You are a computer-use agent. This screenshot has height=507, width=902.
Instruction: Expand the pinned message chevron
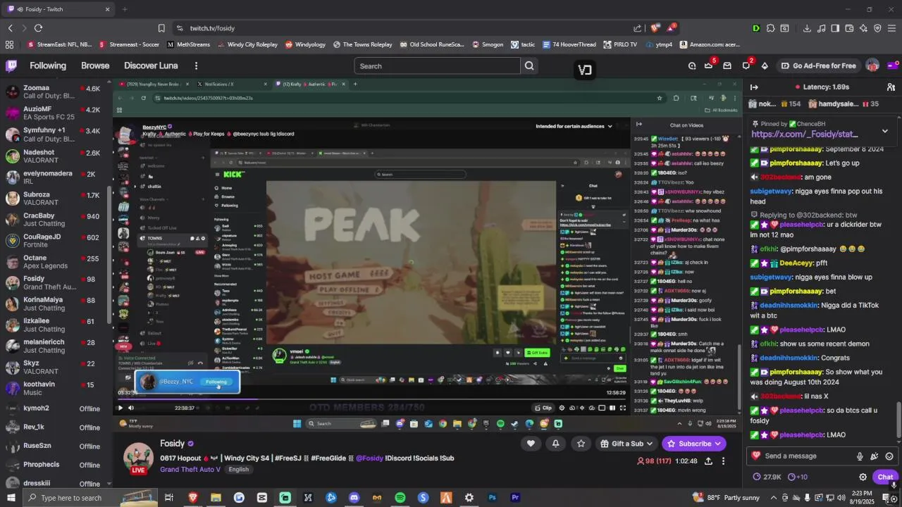[885, 131]
